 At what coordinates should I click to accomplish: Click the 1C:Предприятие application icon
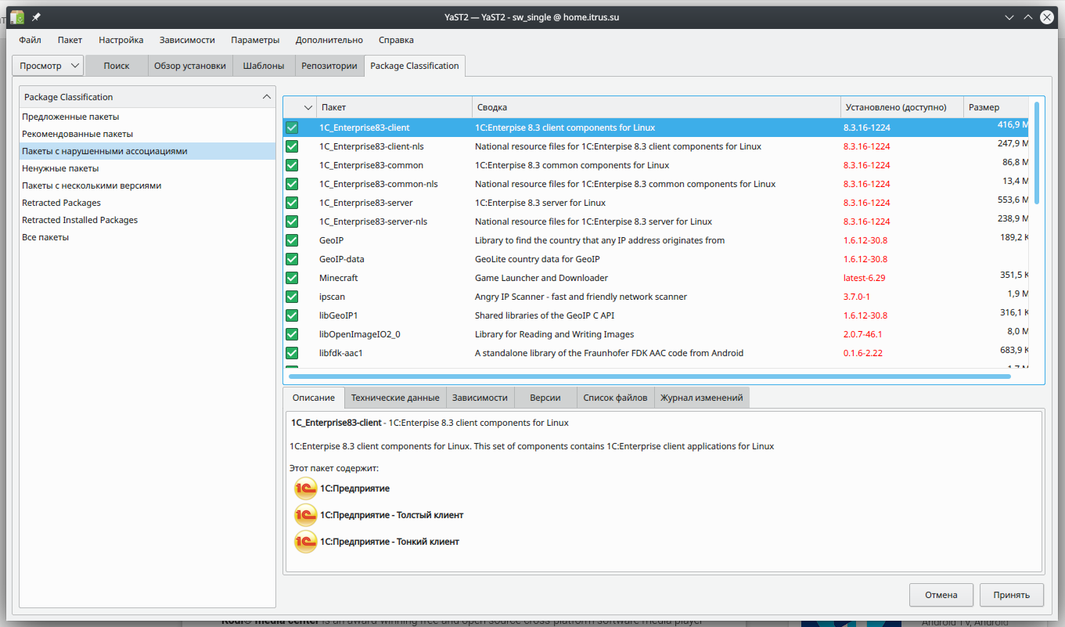click(305, 488)
